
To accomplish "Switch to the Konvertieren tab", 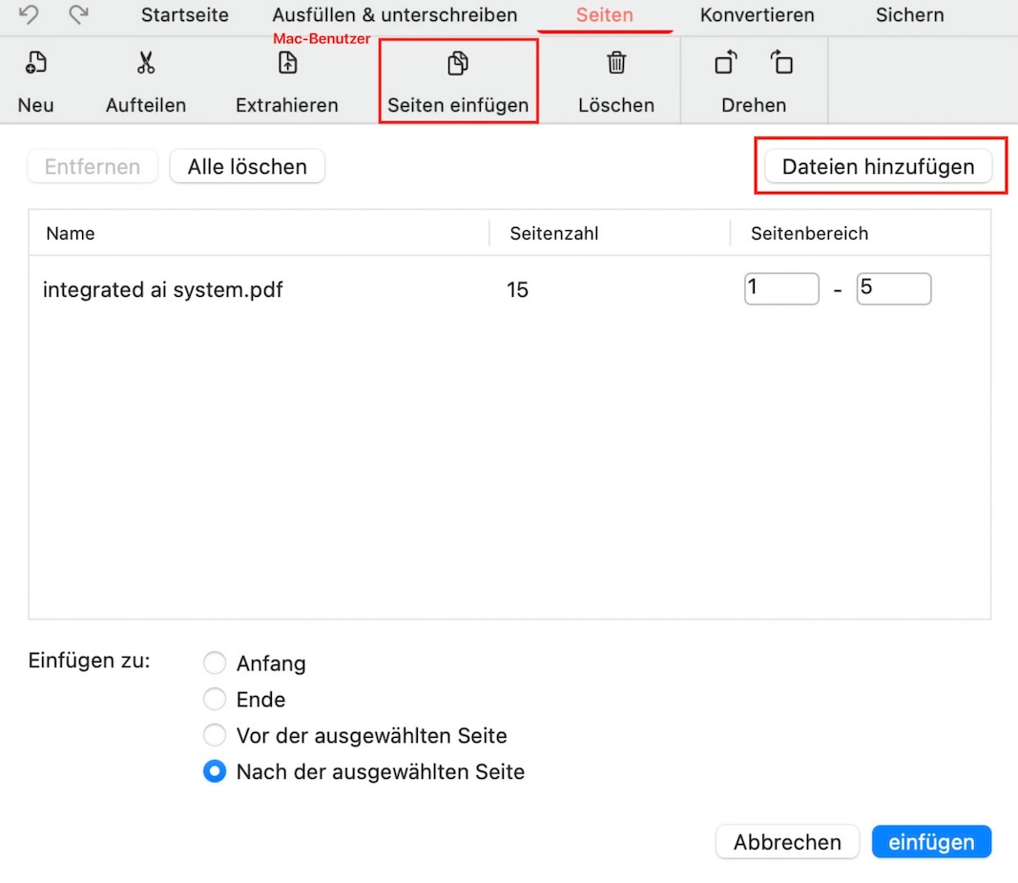I will 757,15.
